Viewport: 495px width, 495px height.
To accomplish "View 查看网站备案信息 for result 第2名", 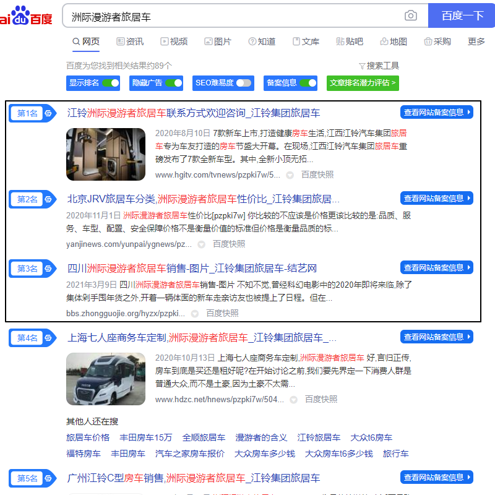I will tap(437, 198).
